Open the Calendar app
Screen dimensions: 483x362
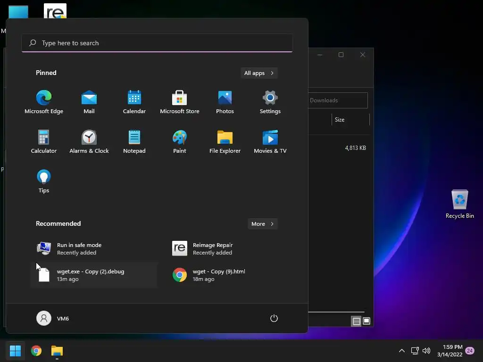pos(134,102)
